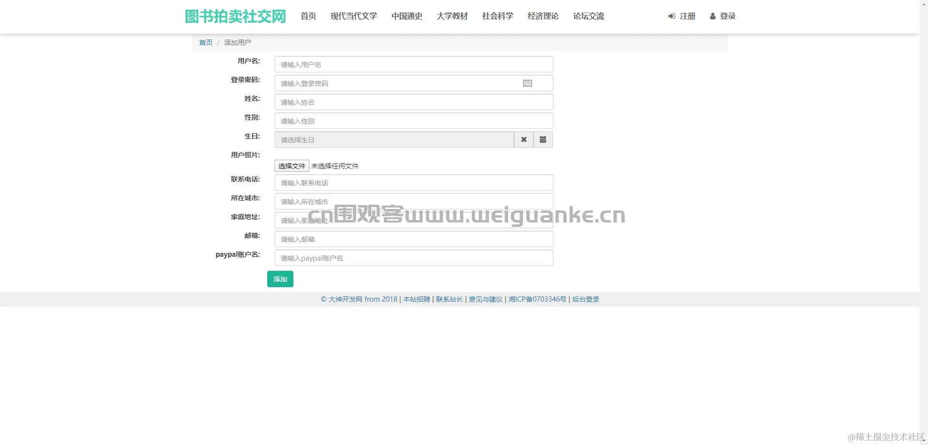Click the 请选择生日 date field
This screenshot has width=928, height=445.
394,139
